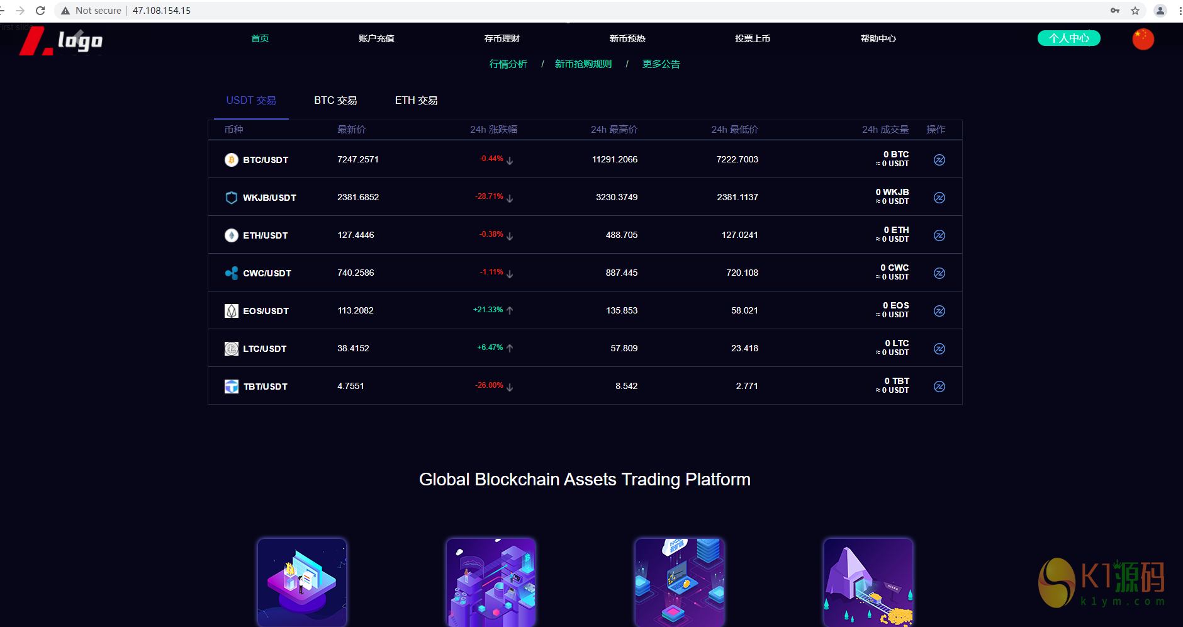Viewport: 1183px width, 627px height.
Task: Click the Ethereum coin icon
Action: (x=232, y=235)
